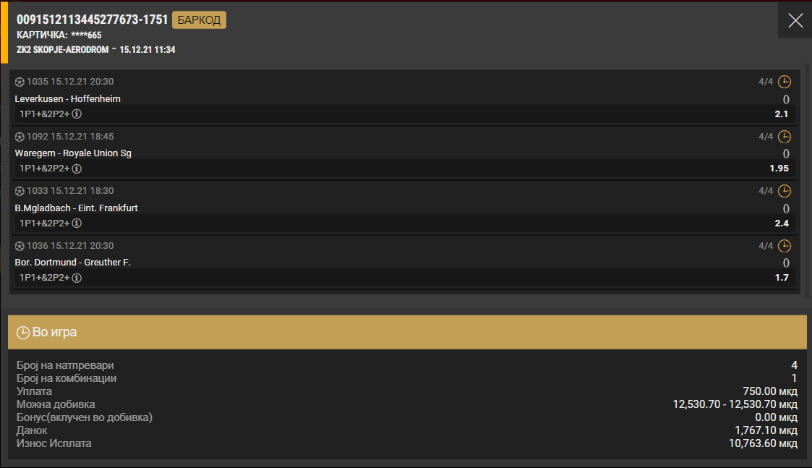
Task: Click the soccer ball icon for match 1036
Action: coord(20,246)
